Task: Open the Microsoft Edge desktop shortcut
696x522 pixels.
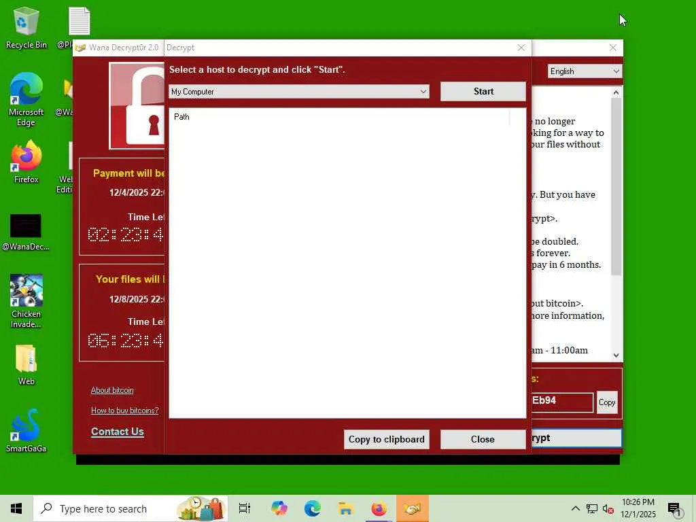Action: pos(26,99)
